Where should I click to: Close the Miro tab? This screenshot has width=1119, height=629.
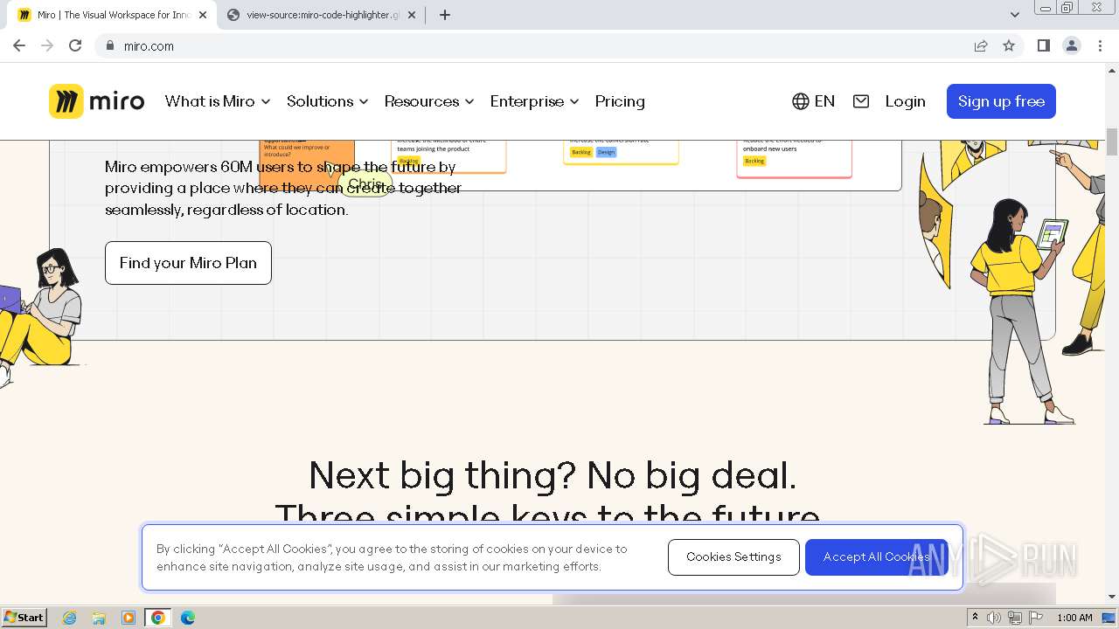[203, 15]
